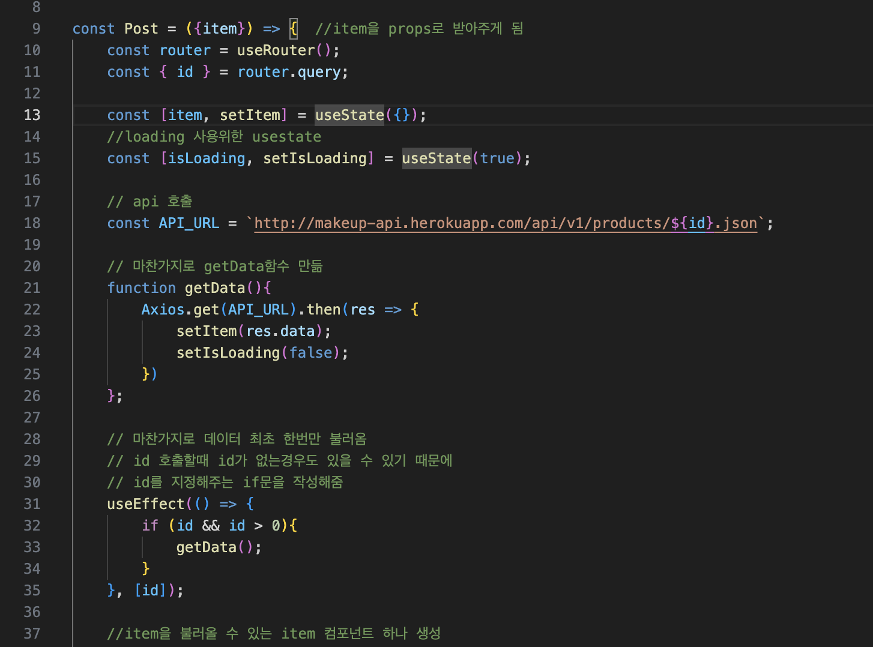Click line number 37 in the gutter
The height and width of the screenshot is (647, 873).
pyautogui.click(x=32, y=634)
